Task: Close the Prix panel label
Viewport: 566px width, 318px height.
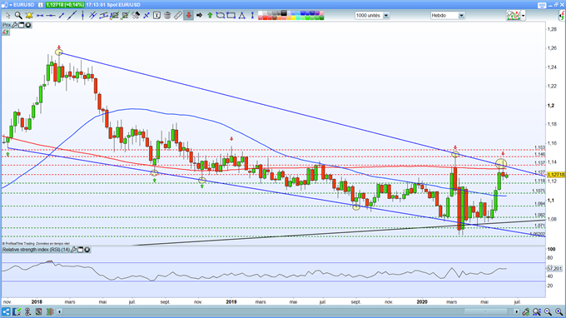Action: point(27,25)
